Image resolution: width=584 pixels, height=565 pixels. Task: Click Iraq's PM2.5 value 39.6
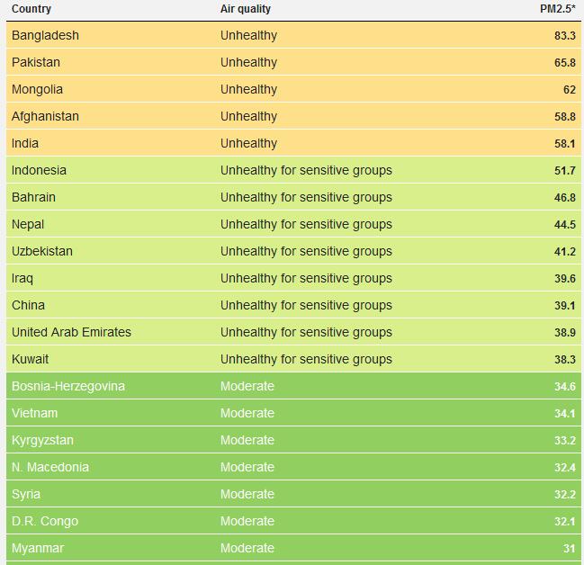(x=564, y=278)
